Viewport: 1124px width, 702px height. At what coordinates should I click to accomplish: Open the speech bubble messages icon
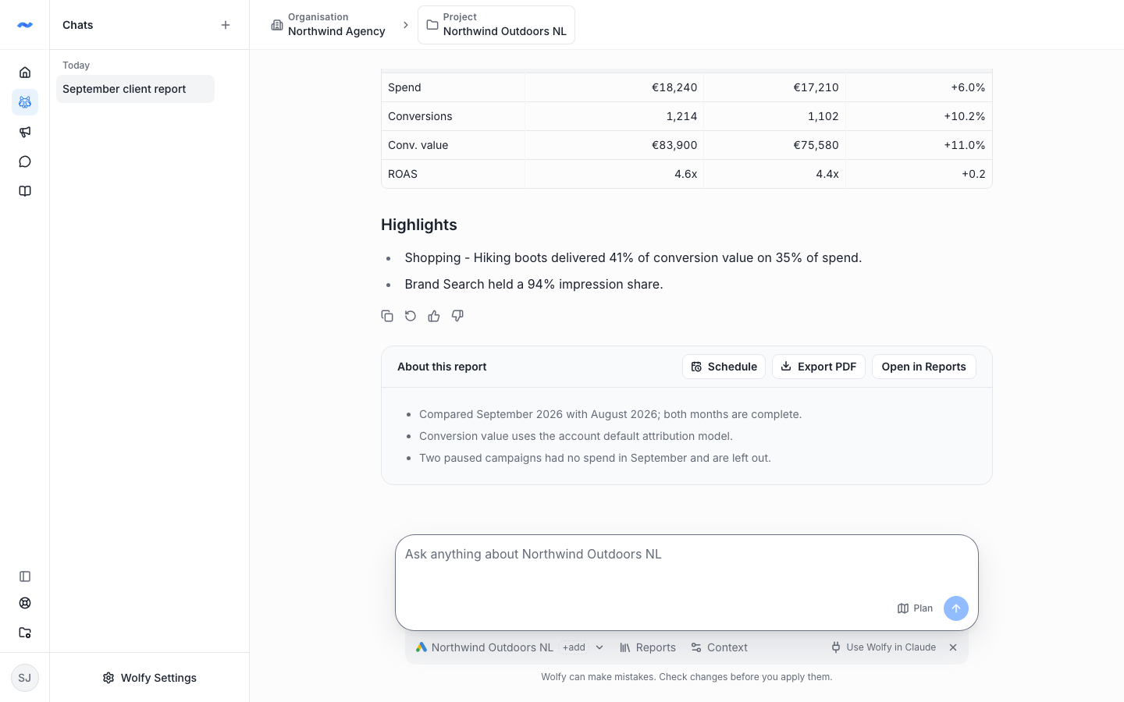click(x=25, y=161)
